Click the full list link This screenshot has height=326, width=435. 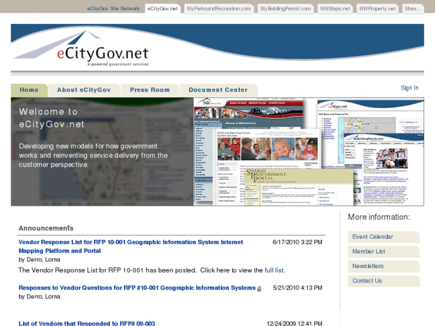coord(274,270)
